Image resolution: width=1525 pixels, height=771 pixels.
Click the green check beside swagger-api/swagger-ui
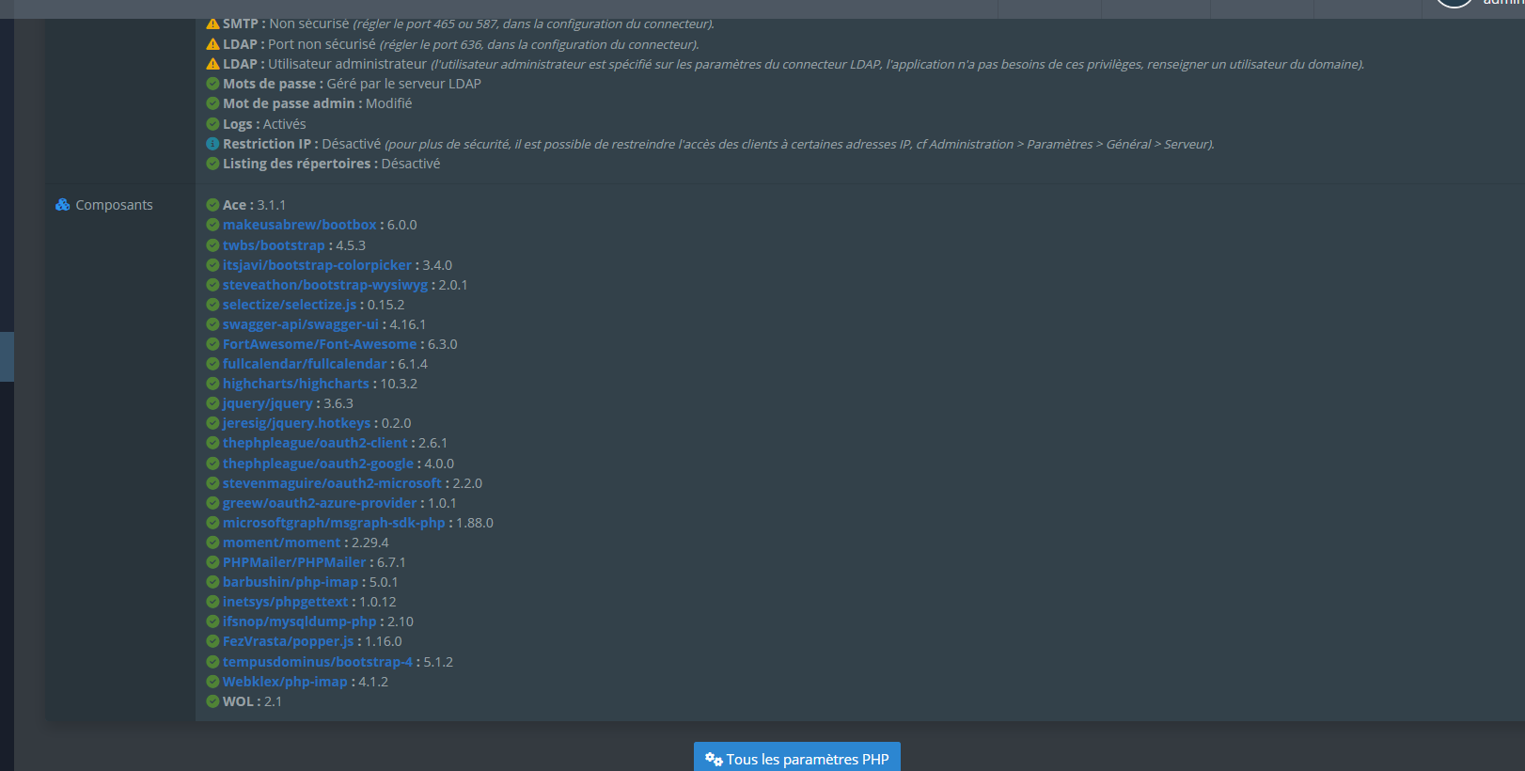[212, 324]
